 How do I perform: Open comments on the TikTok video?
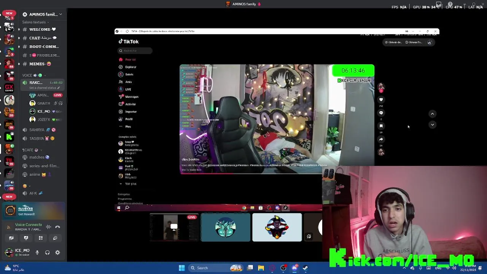tap(381, 113)
